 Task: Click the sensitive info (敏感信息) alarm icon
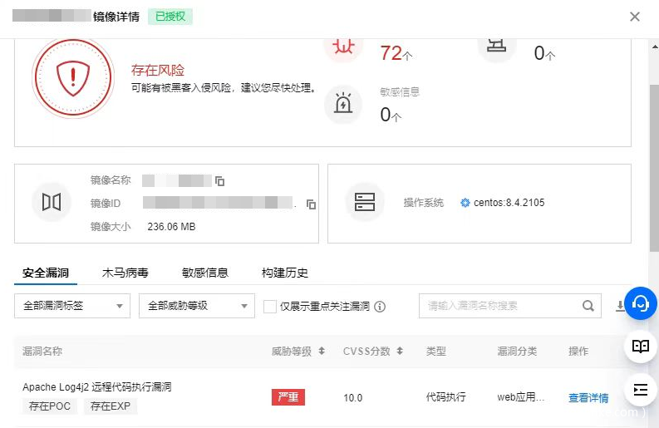(342, 104)
